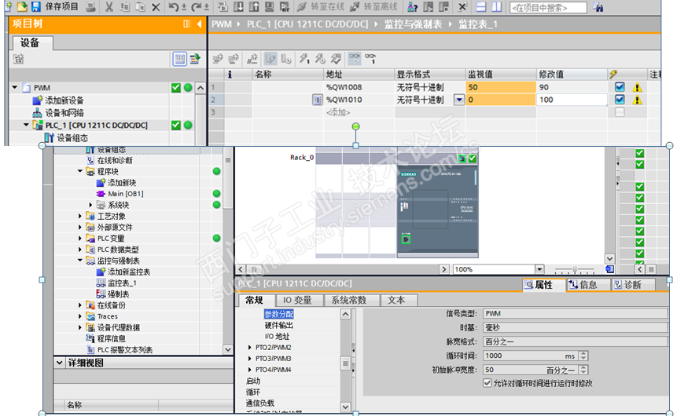Open an existing project from the toolbar

point(21,6)
